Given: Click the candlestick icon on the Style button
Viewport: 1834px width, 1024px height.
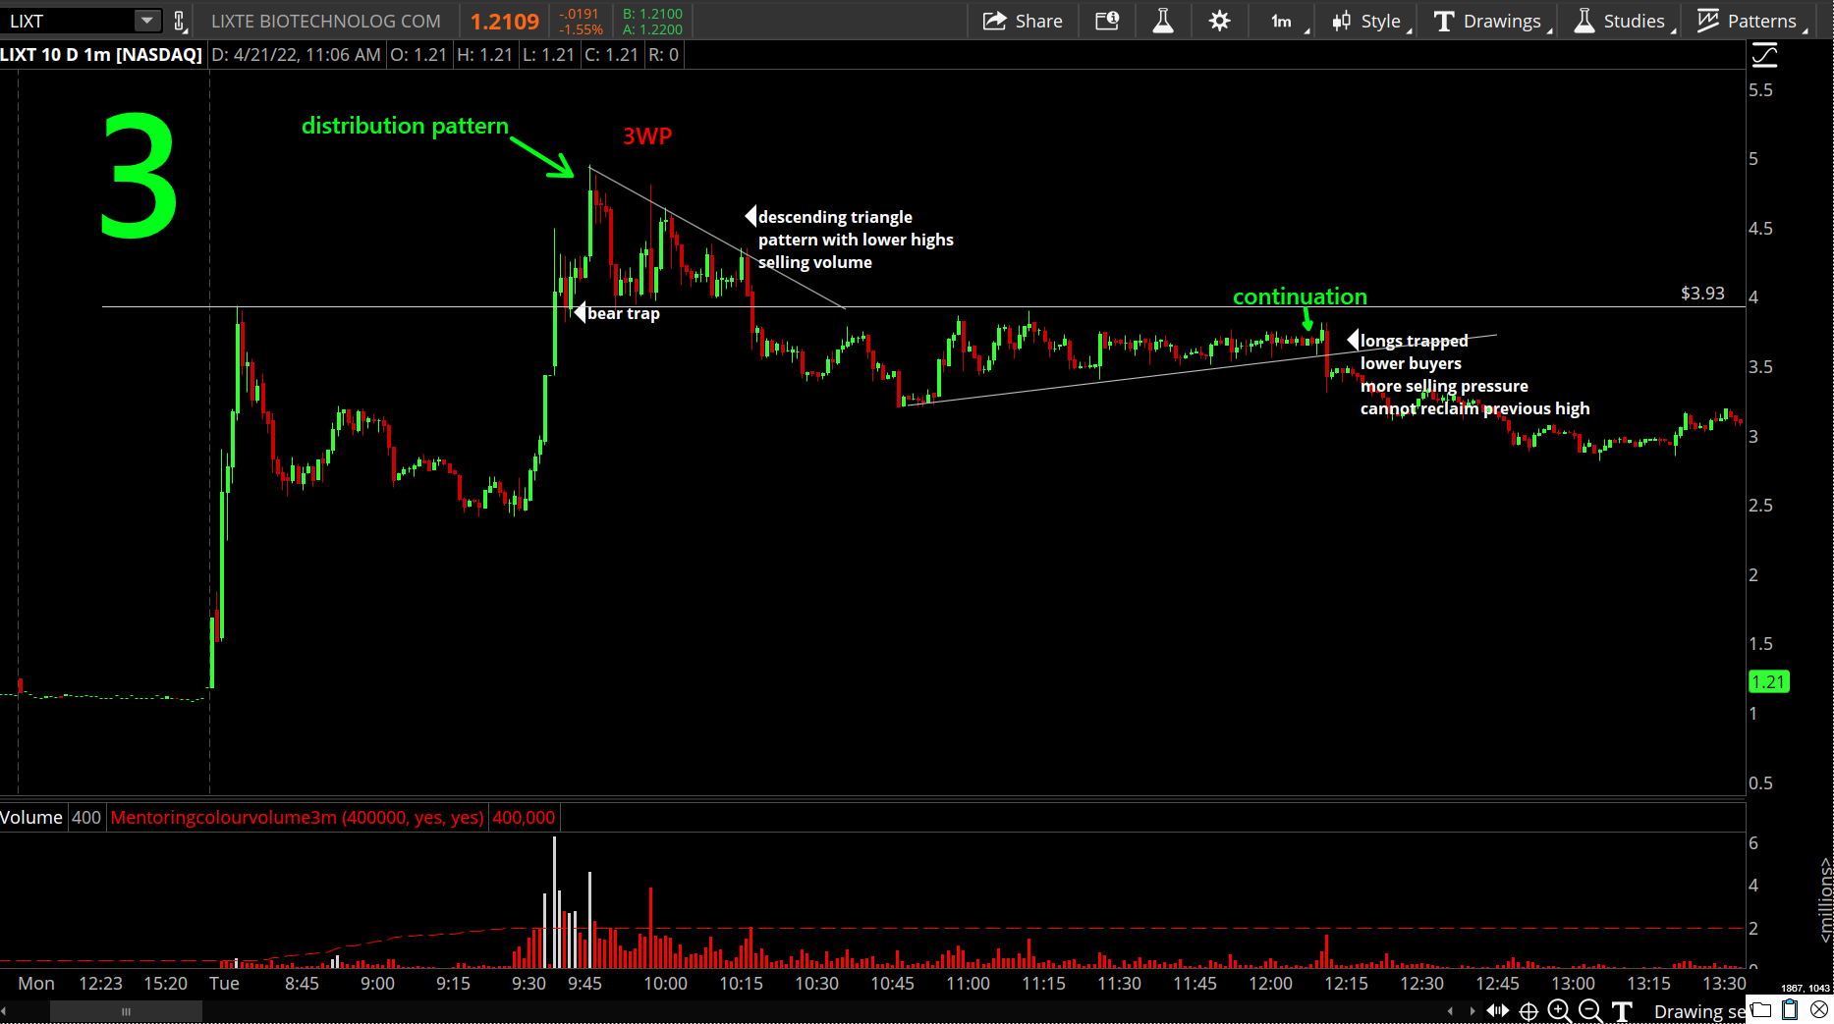Looking at the screenshot, I should pos(1344,20).
